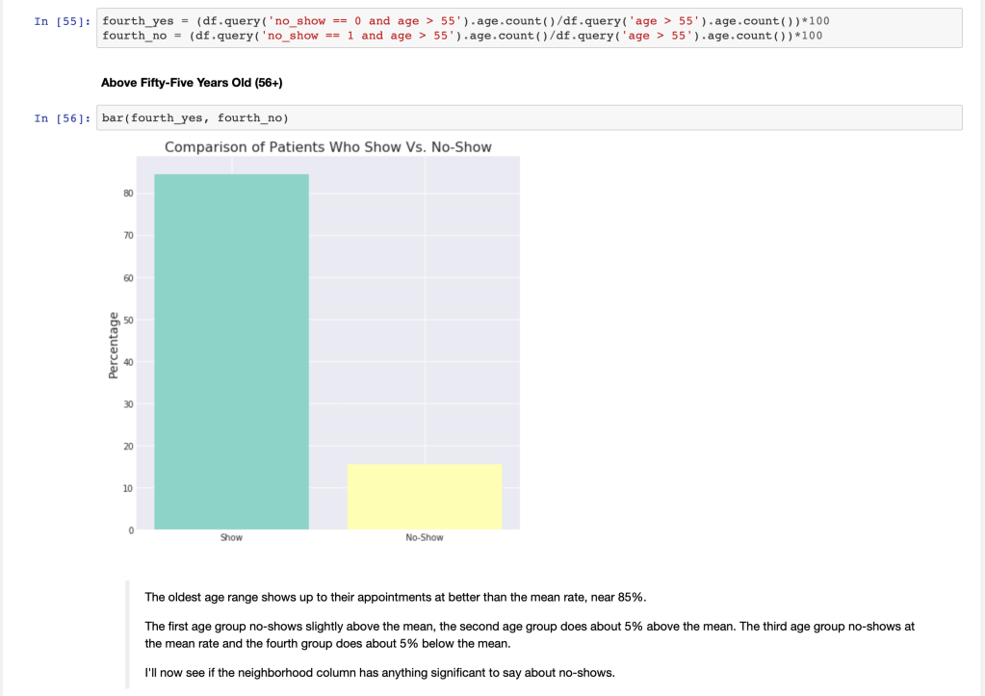Click the In [56] cell prompt

[x=63, y=118]
